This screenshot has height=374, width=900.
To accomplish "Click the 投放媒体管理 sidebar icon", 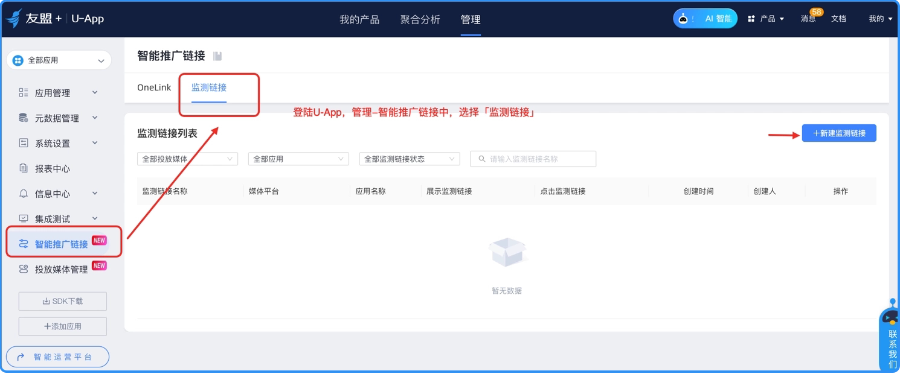I will pos(24,269).
